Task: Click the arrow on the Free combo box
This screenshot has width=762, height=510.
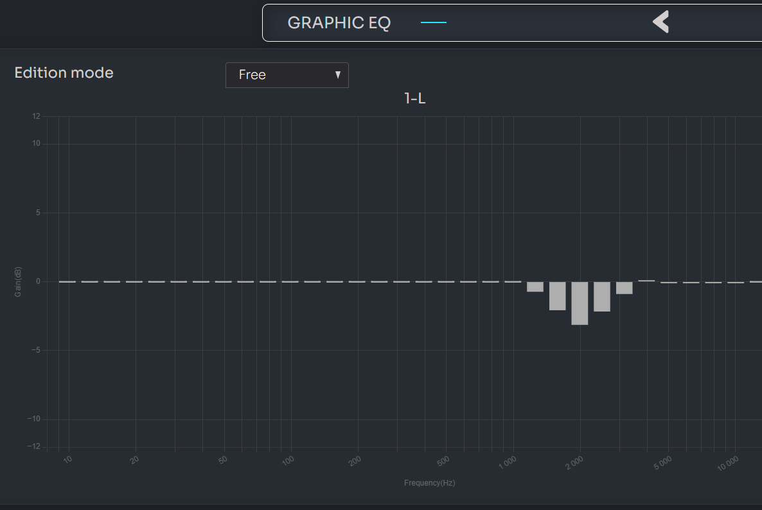Action: pyautogui.click(x=338, y=75)
